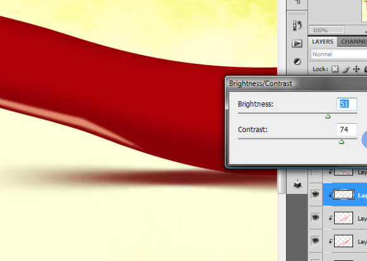
Task: Show the hidden layer above the selected layer
Action: tap(315, 173)
